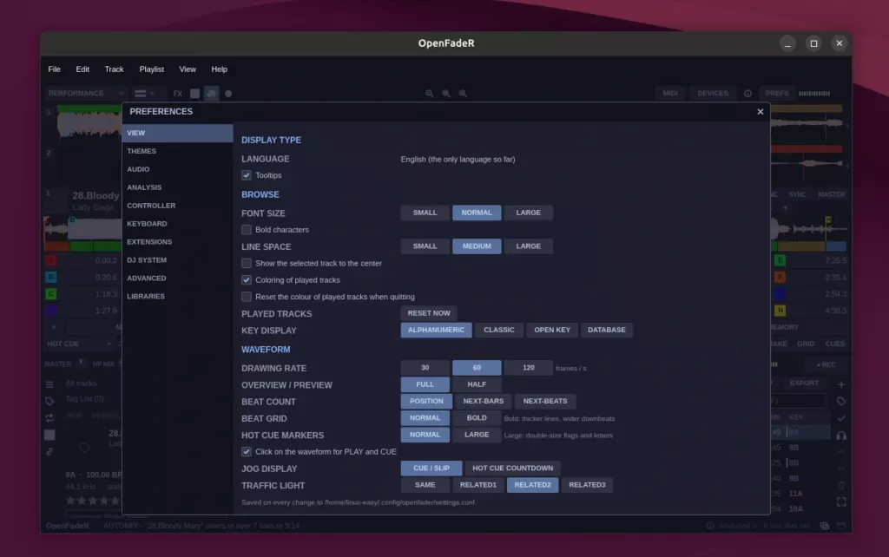The image size is (889, 557).
Task: Select 120 frames drawing rate
Action: (x=528, y=368)
